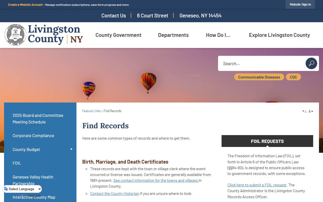Click the CDC quick link pill
The image size is (323, 202).
293,77
